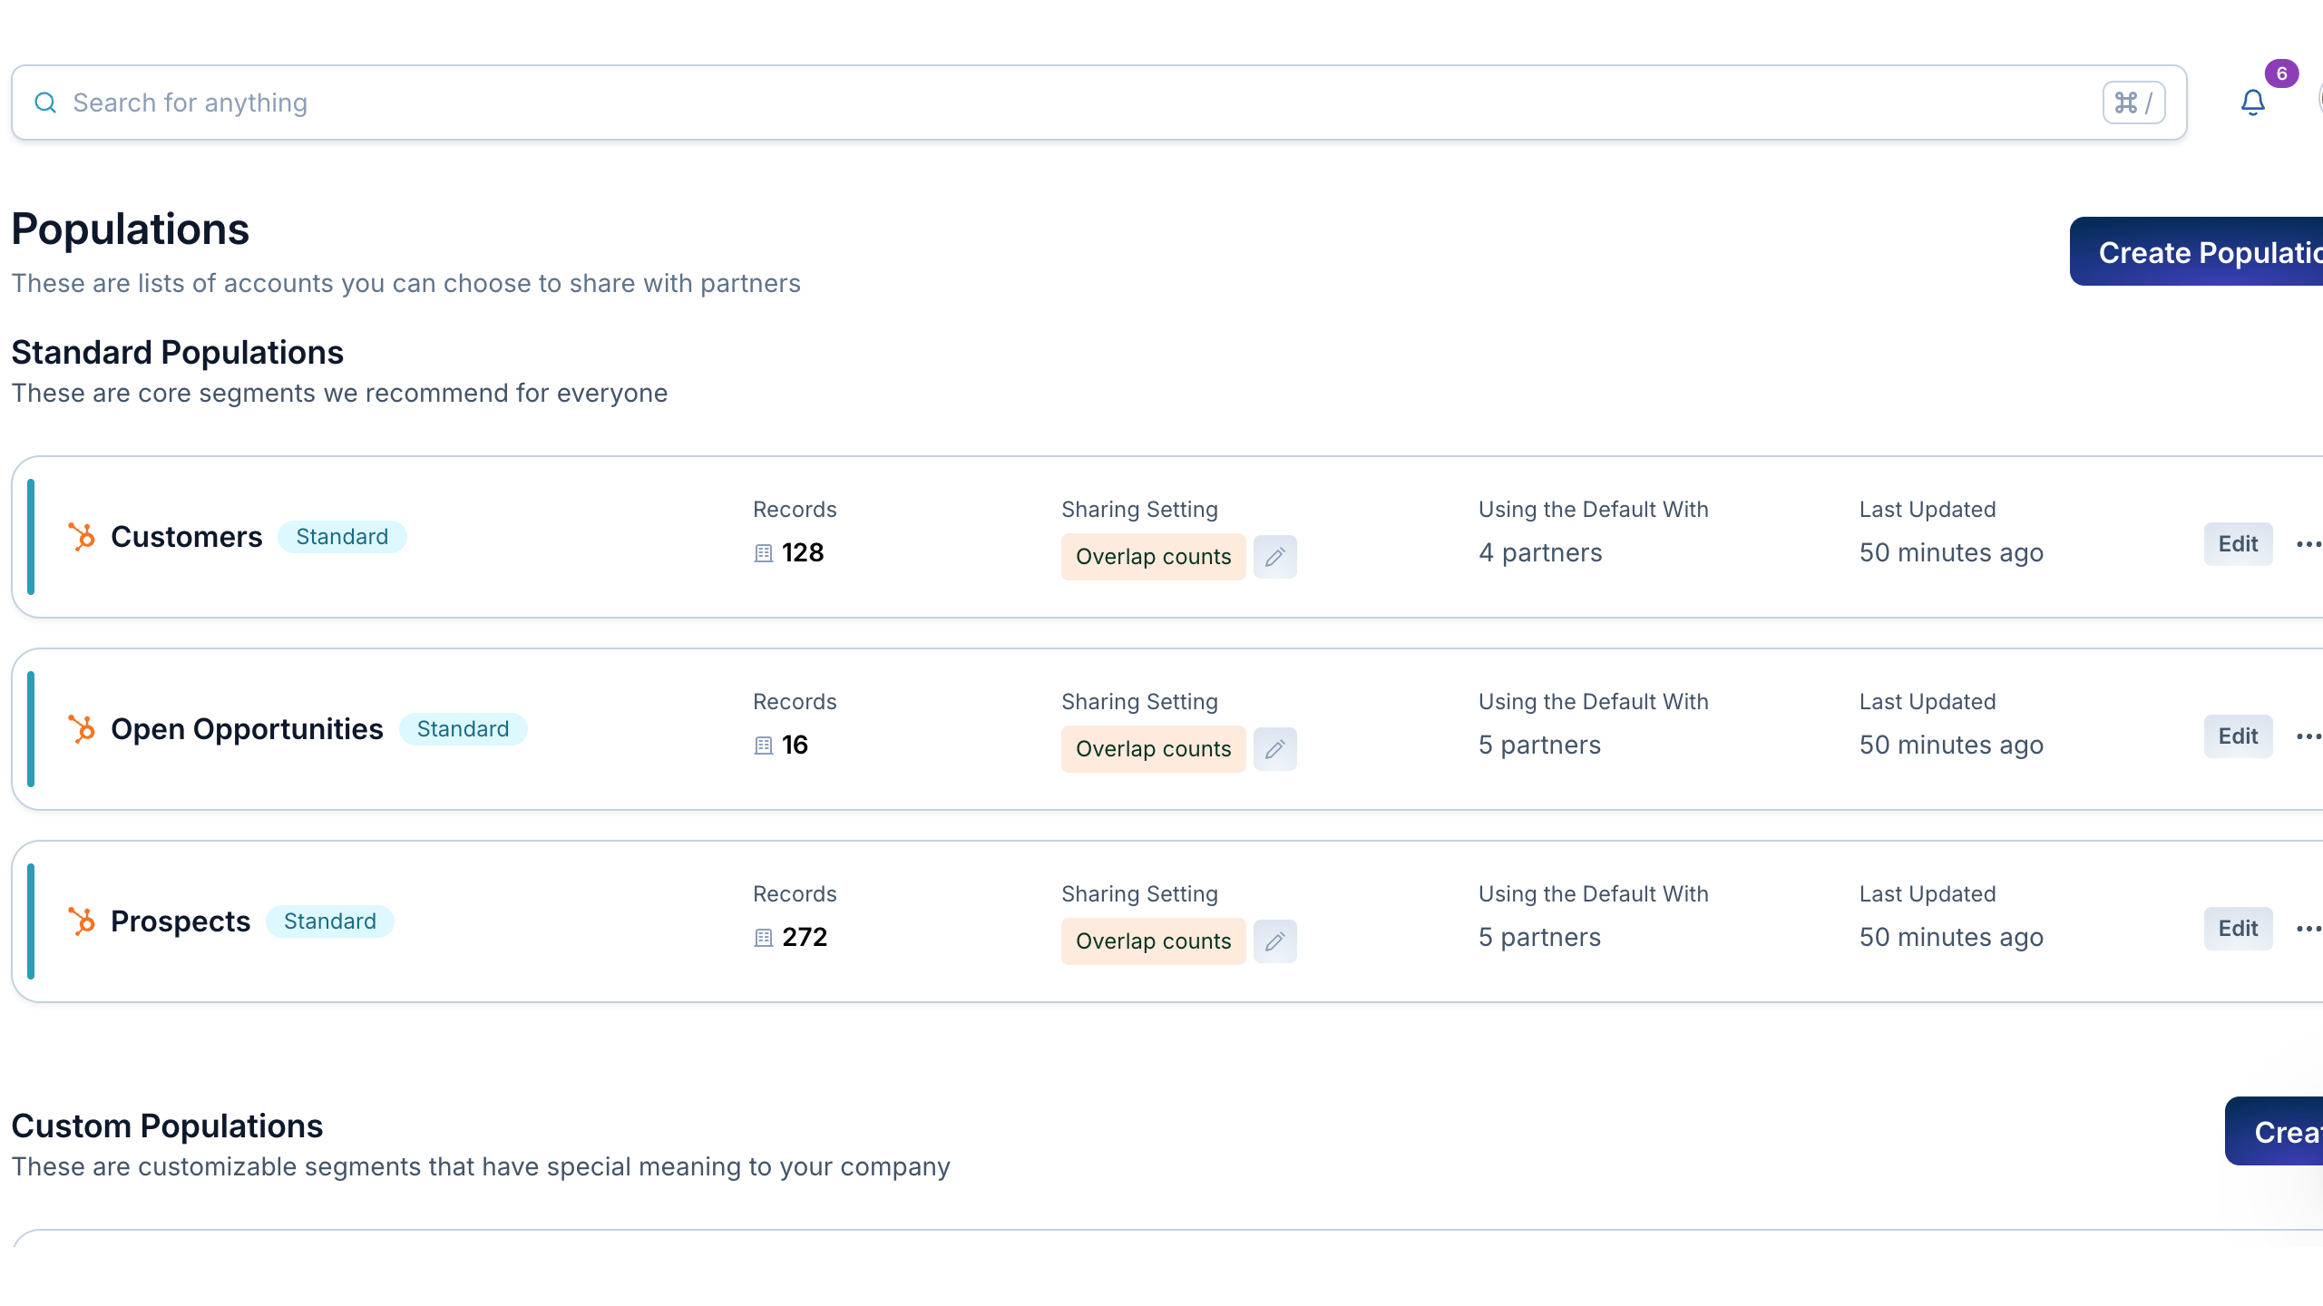Open the three-dot menu for Customers

[2308, 544]
